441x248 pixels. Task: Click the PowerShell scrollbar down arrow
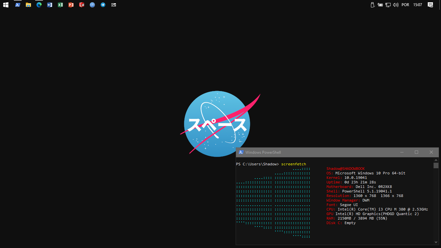click(x=436, y=242)
